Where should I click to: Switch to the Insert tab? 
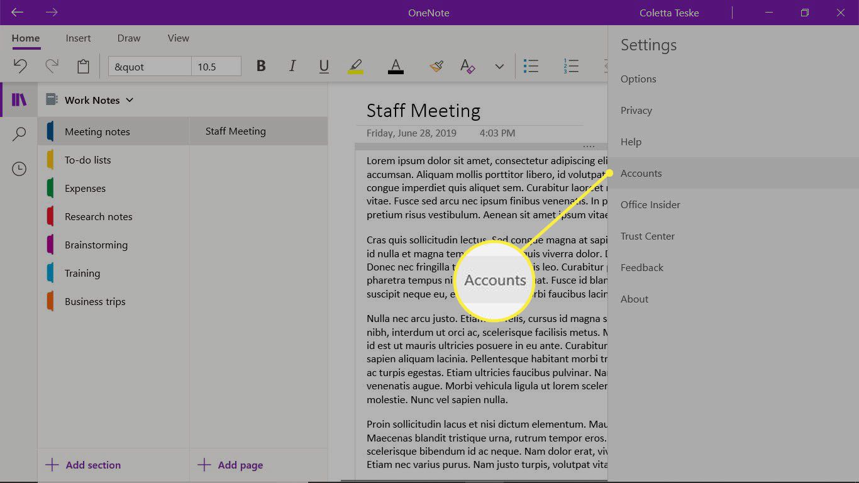pyautogui.click(x=79, y=38)
